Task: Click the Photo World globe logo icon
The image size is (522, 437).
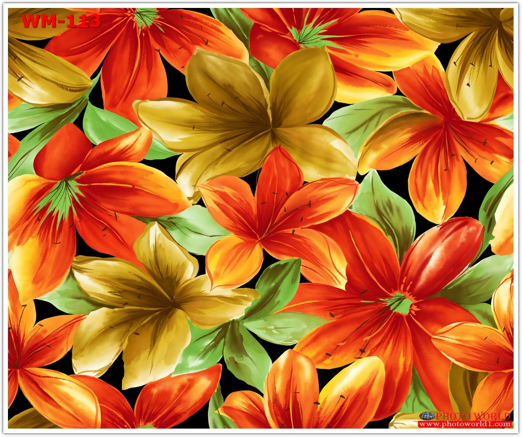Action: point(426,416)
